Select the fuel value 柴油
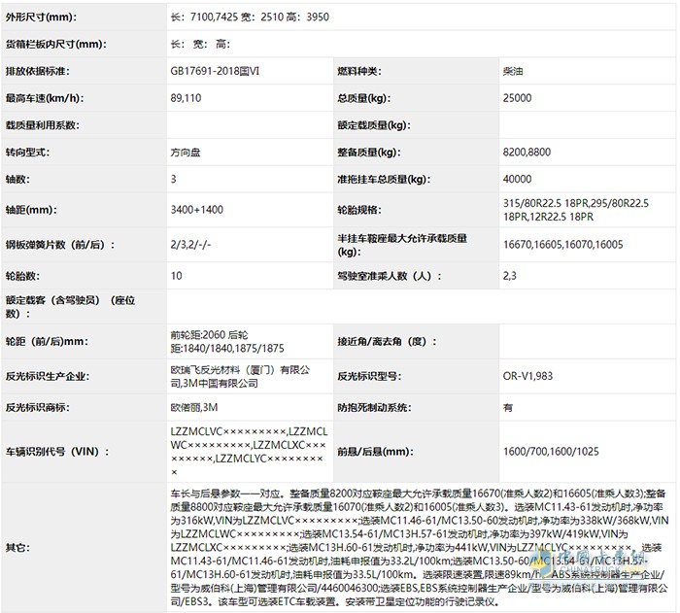This screenshot has width=680, height=613. pyautogui.click(x=513, y=71)
